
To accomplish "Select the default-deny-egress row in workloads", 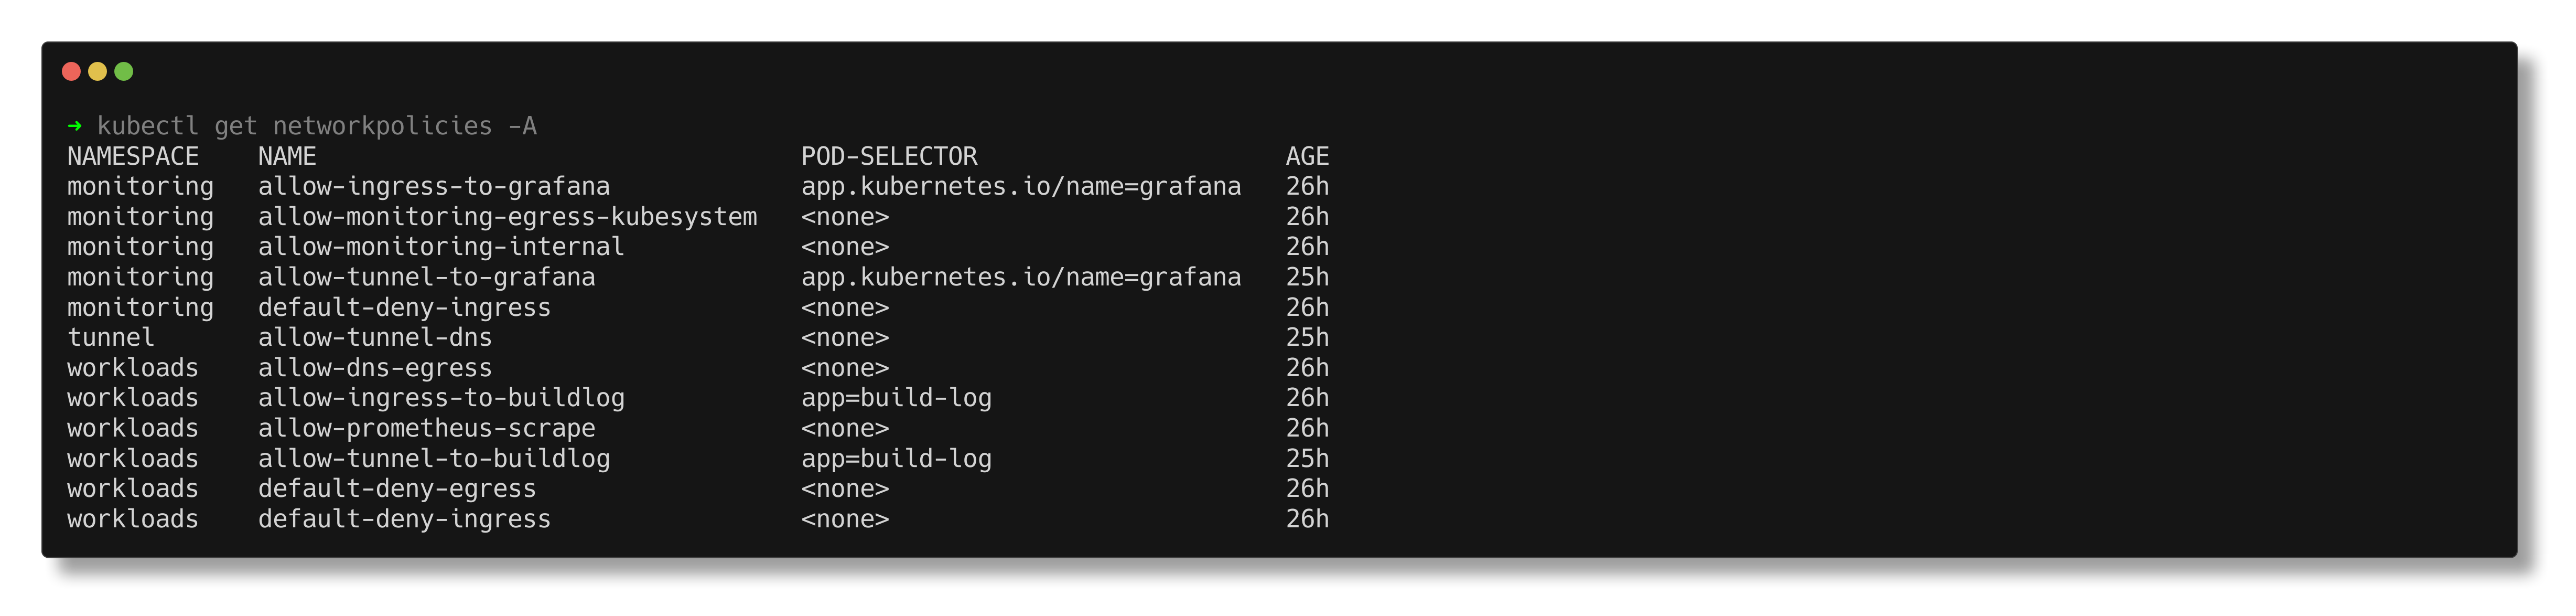I will 396,488.
